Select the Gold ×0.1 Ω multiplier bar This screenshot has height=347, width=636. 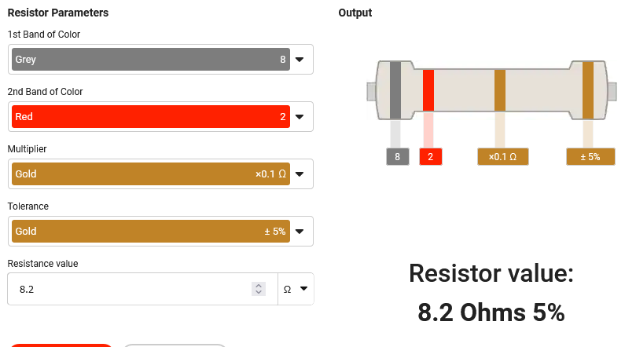pos(151,174)
